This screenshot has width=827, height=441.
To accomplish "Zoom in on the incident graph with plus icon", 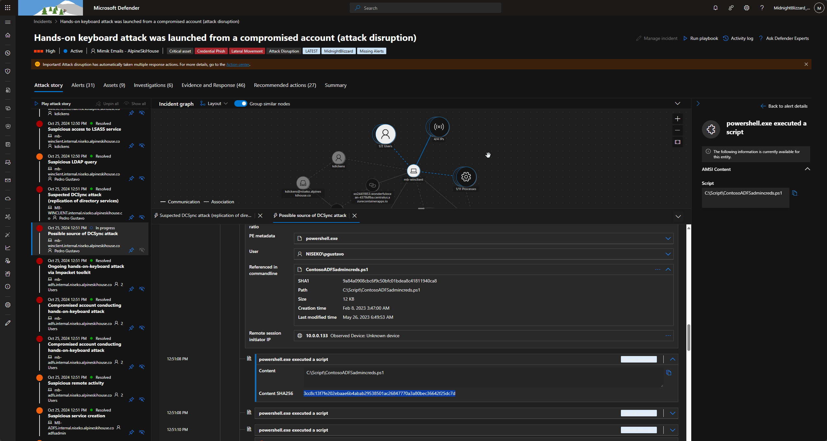I will coord(677,119).
